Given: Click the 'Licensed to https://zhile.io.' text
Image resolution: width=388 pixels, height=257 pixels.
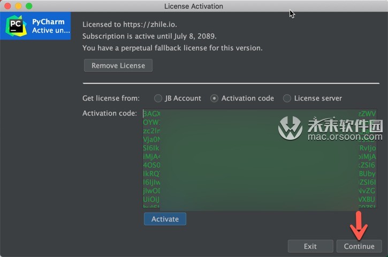Looking at the screenshot, I should point(130,24).
